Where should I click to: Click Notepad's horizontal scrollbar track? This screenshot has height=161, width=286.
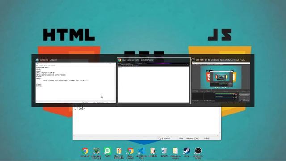pos(146,136)
